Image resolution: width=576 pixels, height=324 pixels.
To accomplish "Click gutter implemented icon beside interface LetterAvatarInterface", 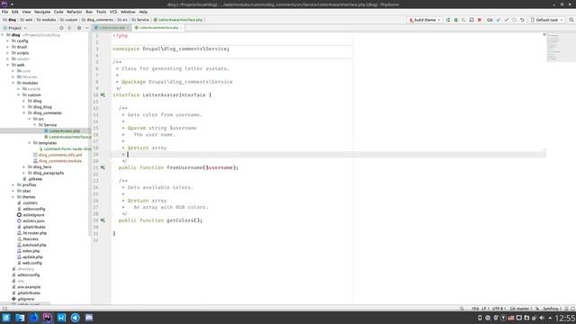I will (103, 95).
